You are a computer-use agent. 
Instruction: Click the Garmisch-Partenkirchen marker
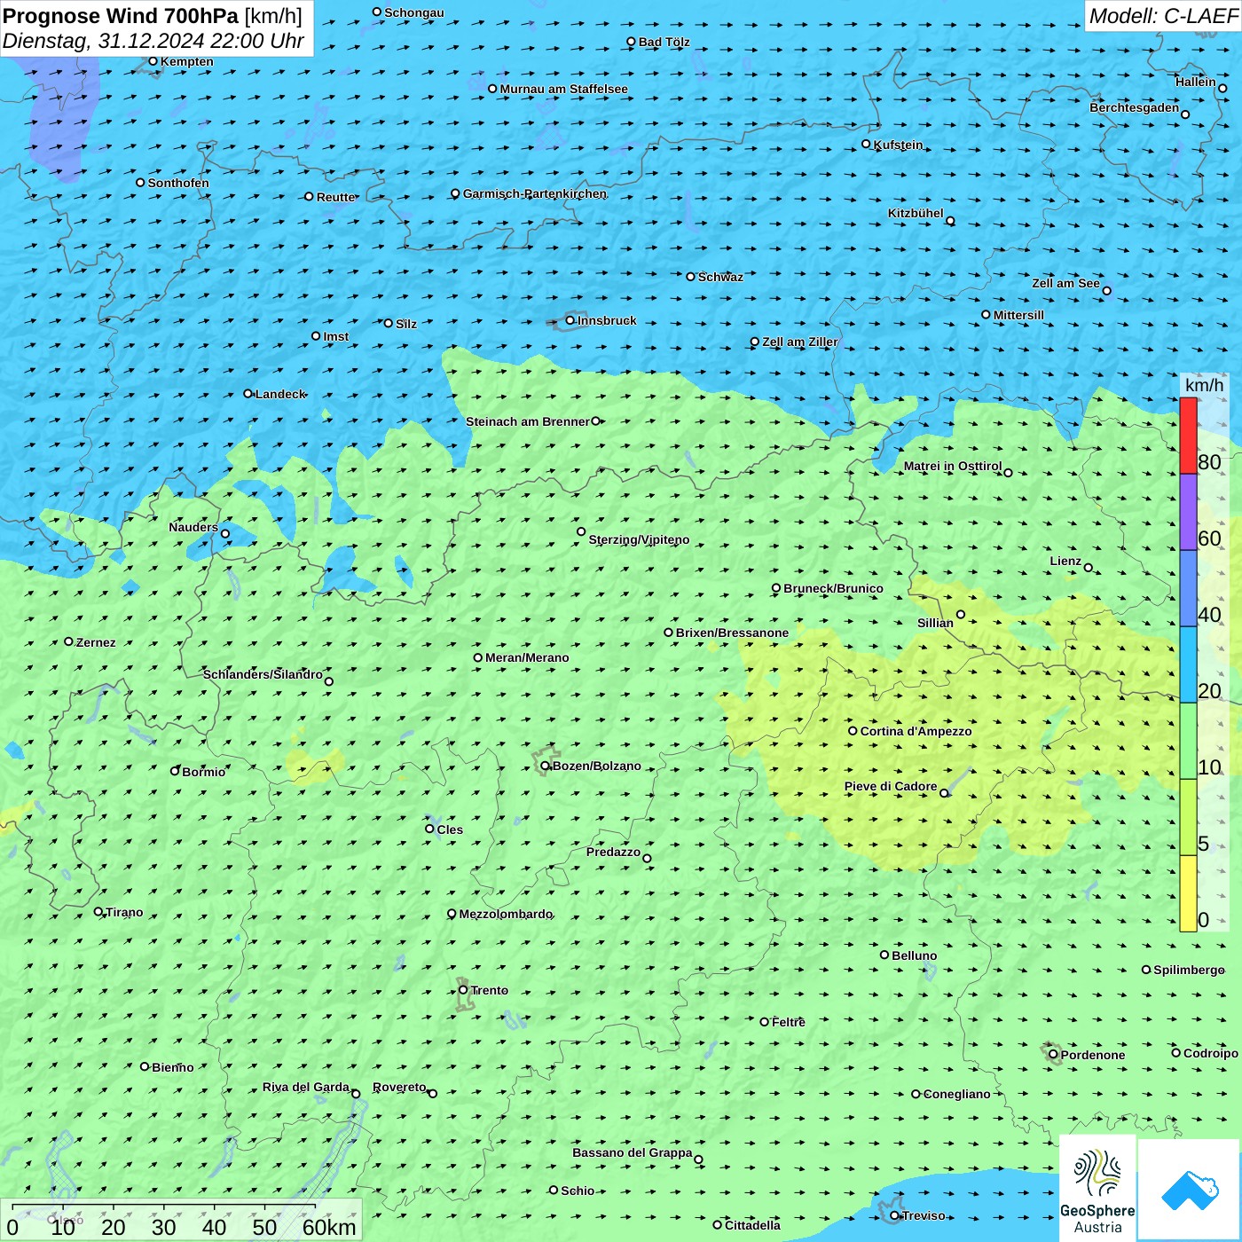455,193
